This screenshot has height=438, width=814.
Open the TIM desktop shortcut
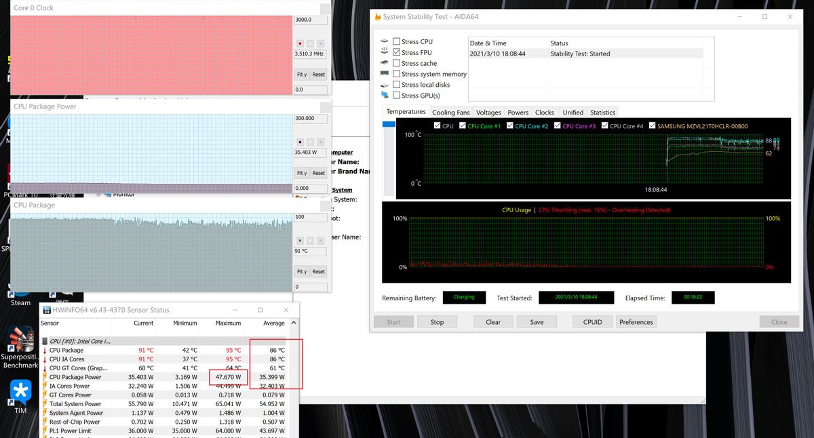point(20,392)
